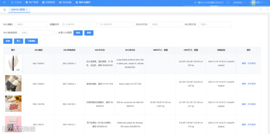This screenshot has width=270, height=134.
Task: Click the home icon in tab bar
Action: (x=4, y=10)
